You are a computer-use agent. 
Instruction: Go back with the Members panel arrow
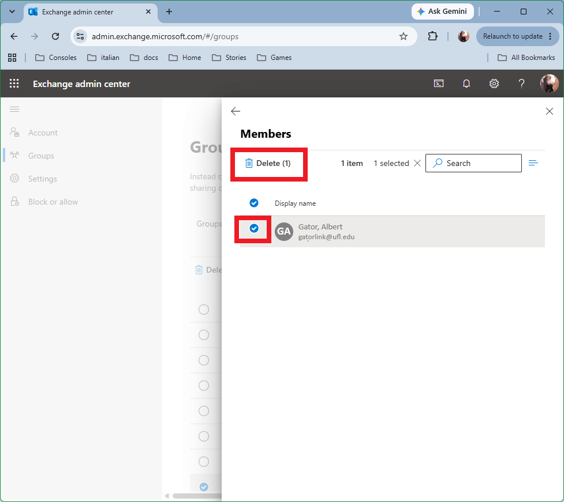pyautogui.click(x=236, y=111)
